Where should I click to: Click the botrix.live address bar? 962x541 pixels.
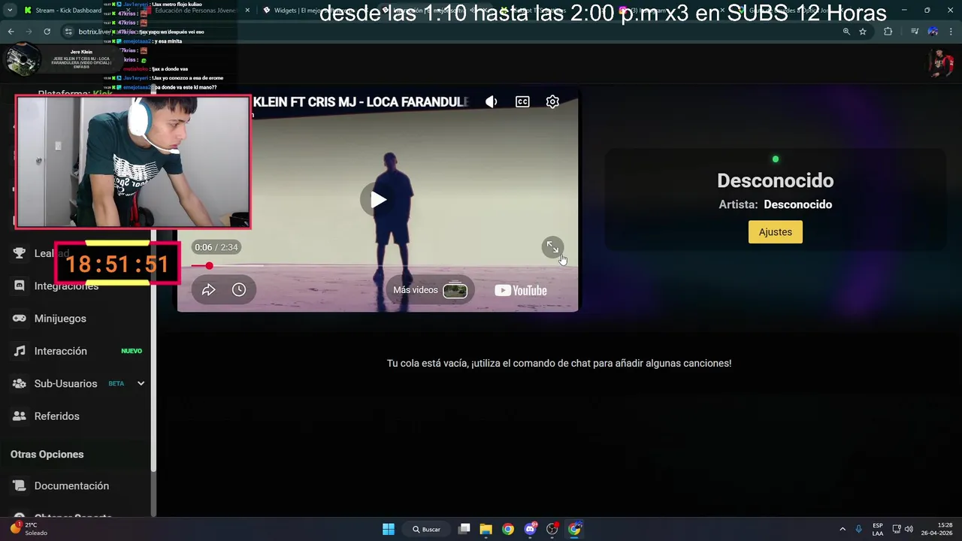466,32
